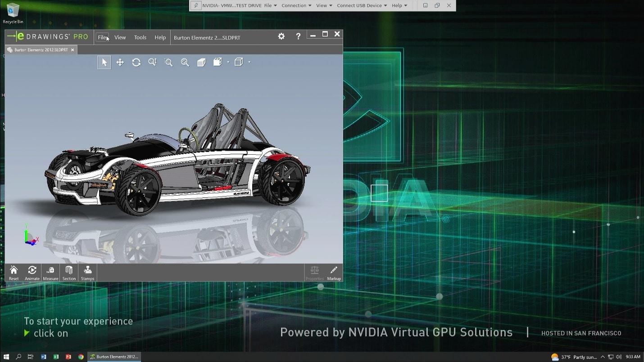
Task: Click the pin icon on VMware toolbar
Action: point(196,5)
